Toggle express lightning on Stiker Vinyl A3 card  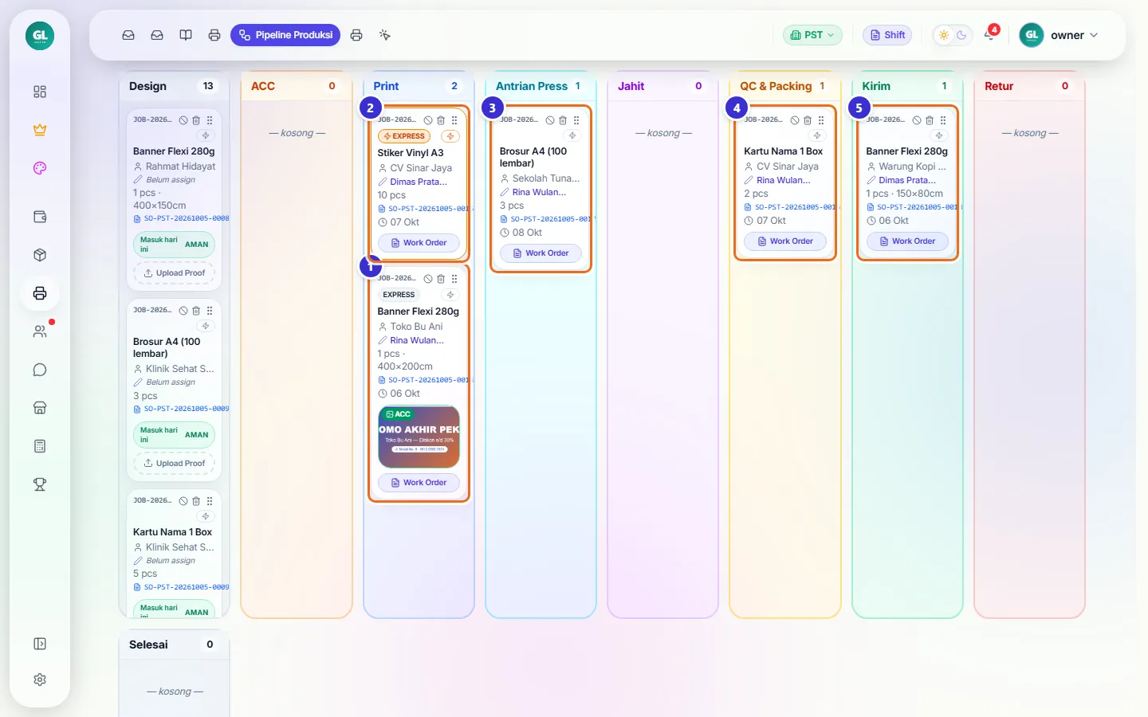(450, 136)
